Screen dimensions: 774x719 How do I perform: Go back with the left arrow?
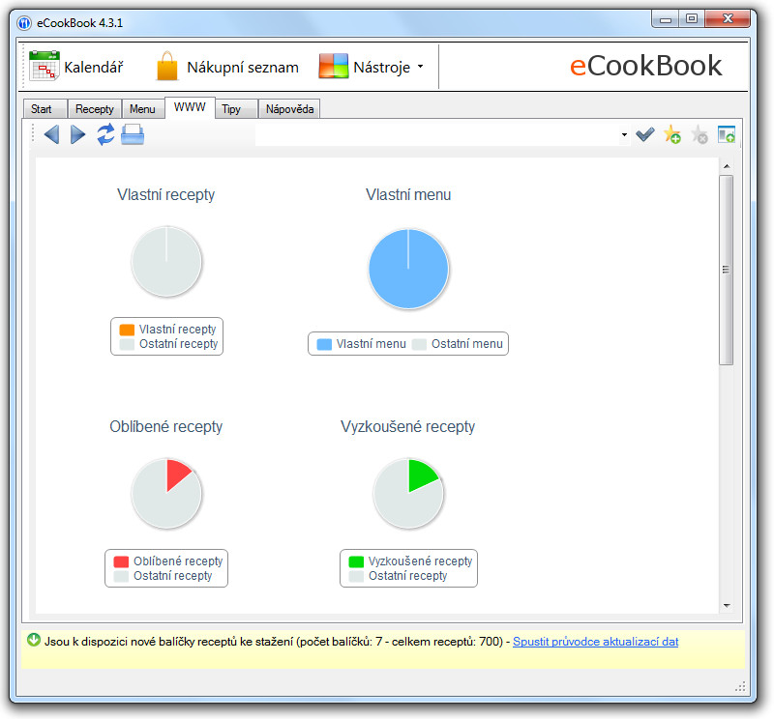pos(52,134)
